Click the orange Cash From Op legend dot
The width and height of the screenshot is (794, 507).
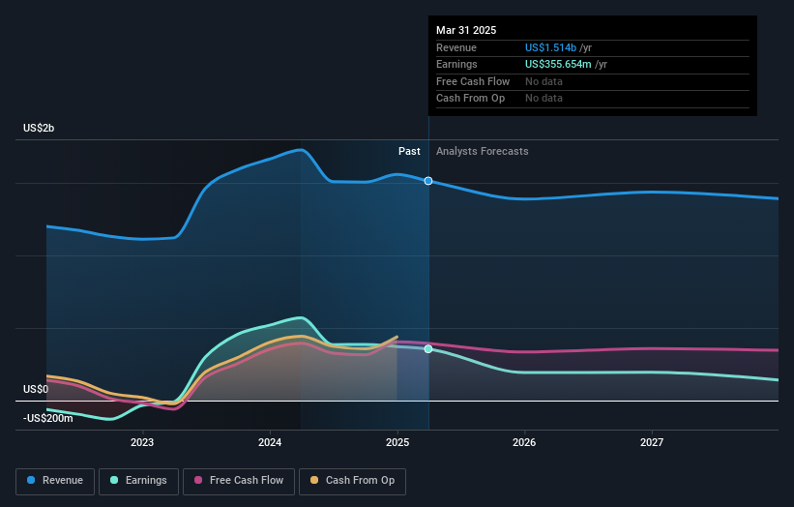[314, 480]
